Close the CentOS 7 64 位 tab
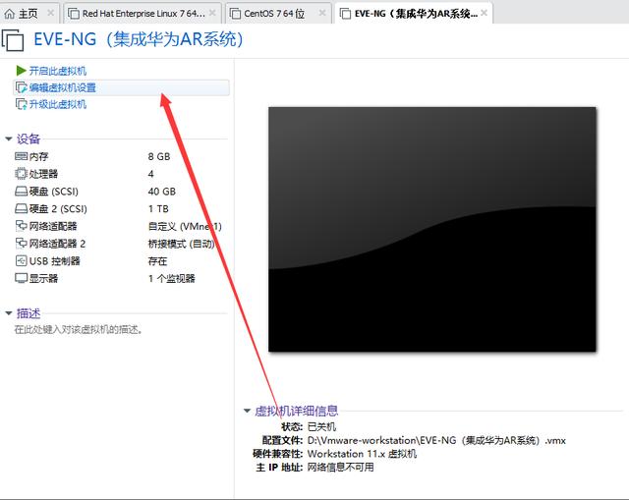The image size is (629, 500). (x=322, y=13)
